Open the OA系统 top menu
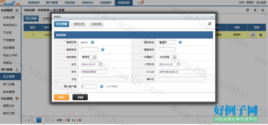Viewport: 268px width, 125px height. 70,3
